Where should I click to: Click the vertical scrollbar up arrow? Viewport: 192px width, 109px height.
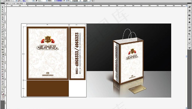click(x=186, y=6)
